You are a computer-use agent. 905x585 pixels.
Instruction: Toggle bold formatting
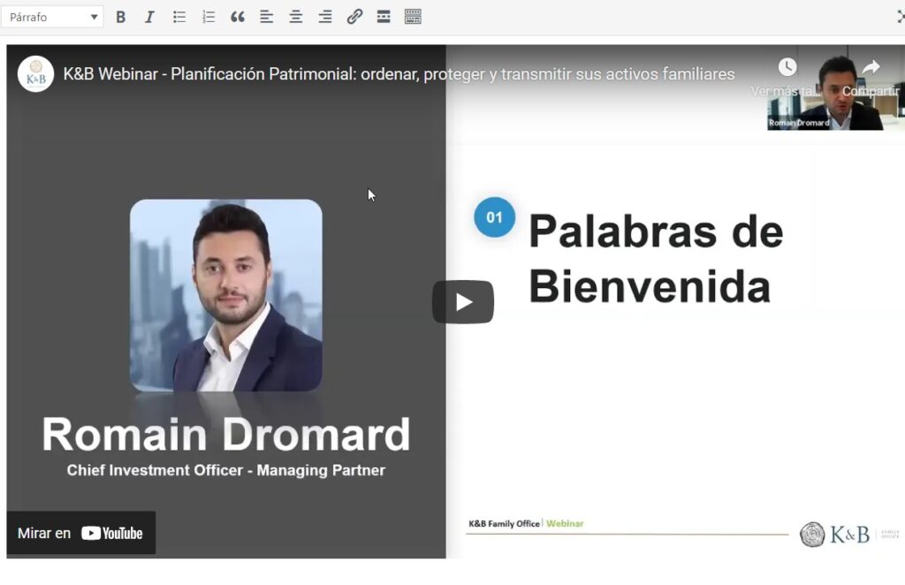click(x=121, y=17)
